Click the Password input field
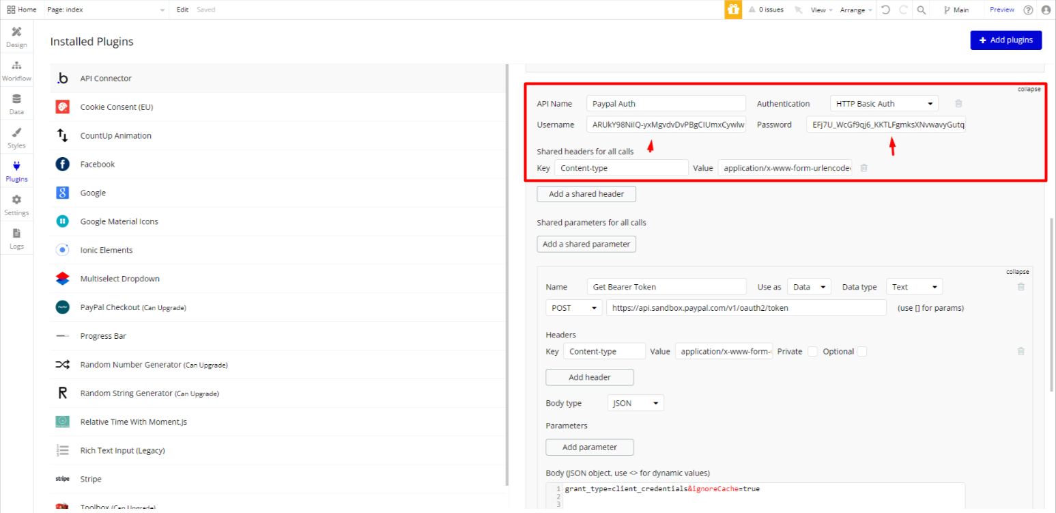This screenshot has width=1056, height=513. (x=886, y=125)
